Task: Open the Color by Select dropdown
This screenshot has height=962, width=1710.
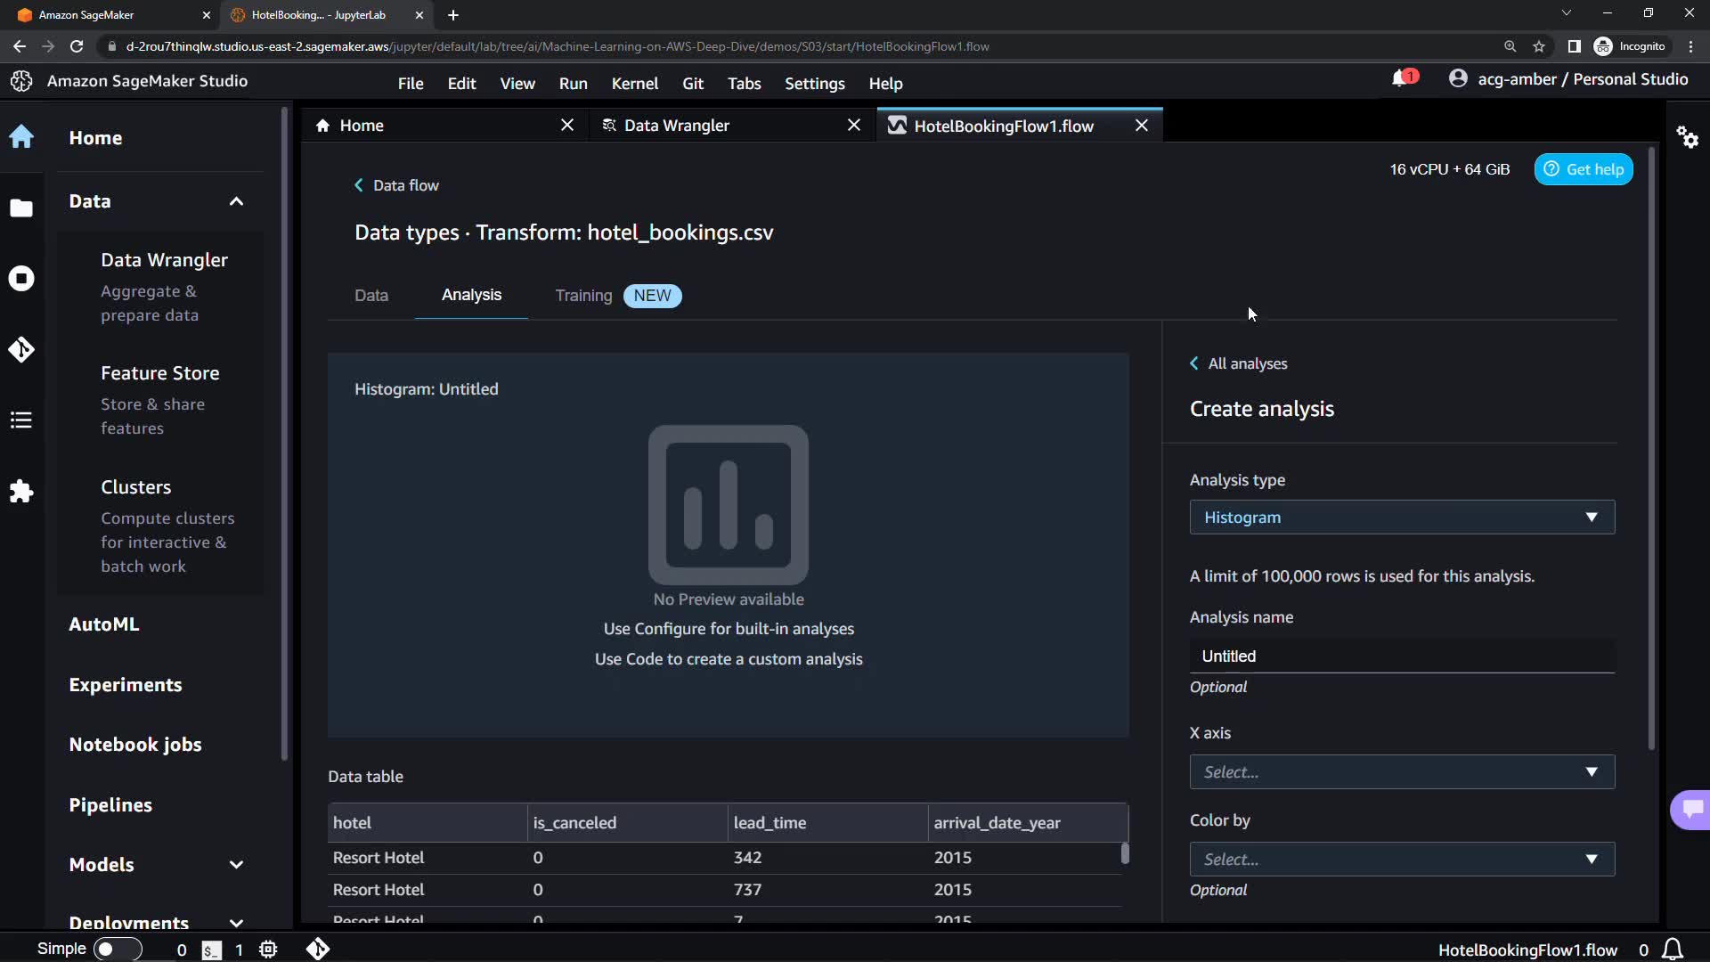Action: [x=1401, y=860]
